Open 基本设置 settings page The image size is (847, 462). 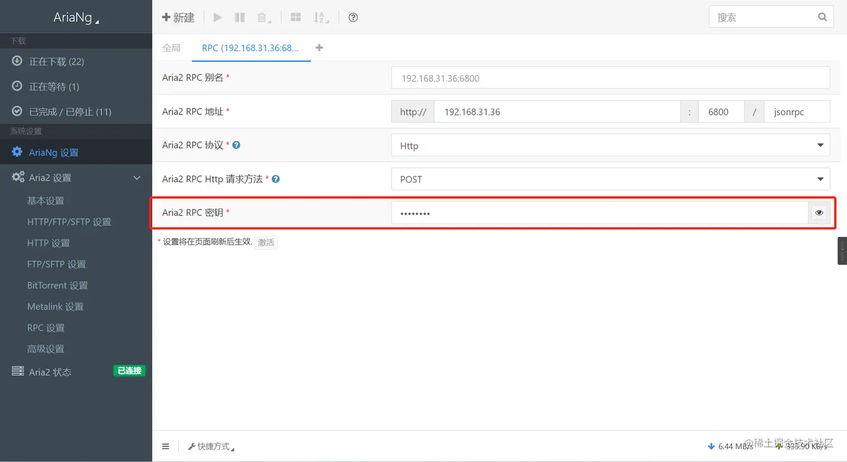(46, 200)
